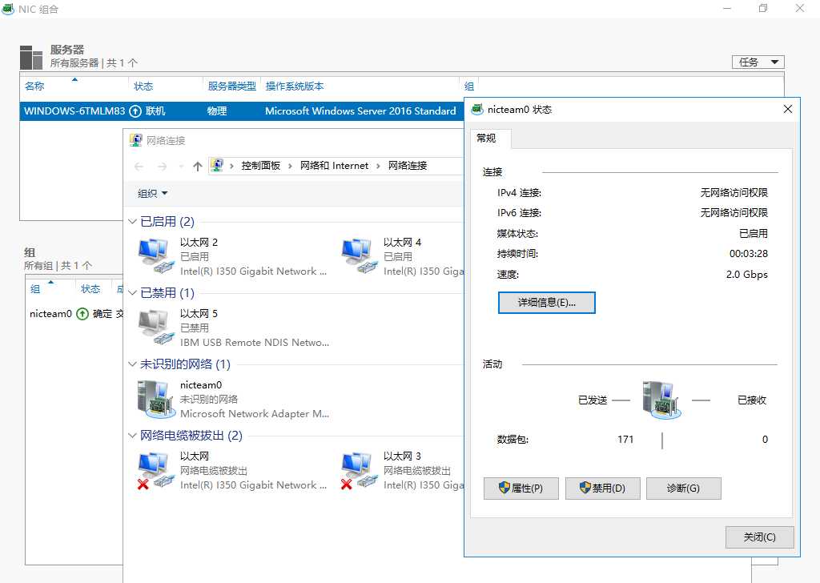Image resolution: width=820 pixels, height=583 pixels.
Task: Select the unplugged 以太网 adapter icon
Action: point(155,469)
